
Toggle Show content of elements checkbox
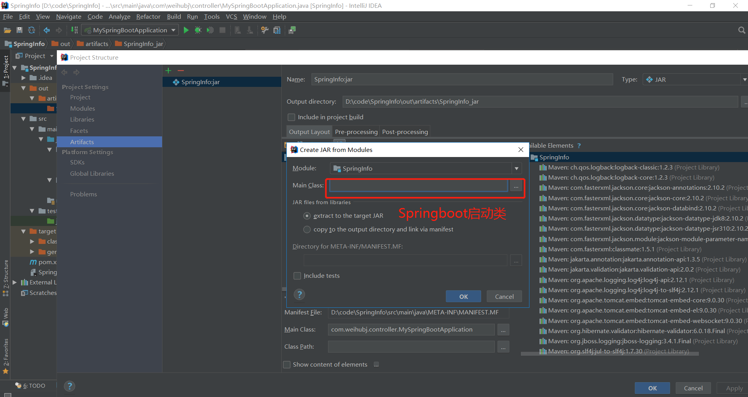[287, 365]
